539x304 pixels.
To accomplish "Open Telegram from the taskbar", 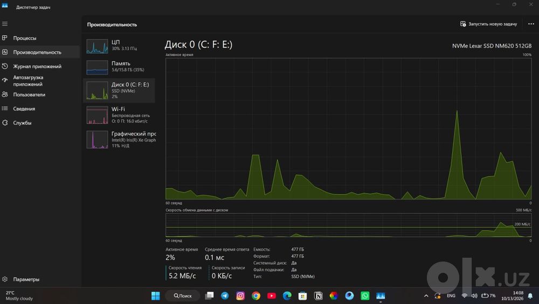I will pyautogui.click(x=225, y=296).
